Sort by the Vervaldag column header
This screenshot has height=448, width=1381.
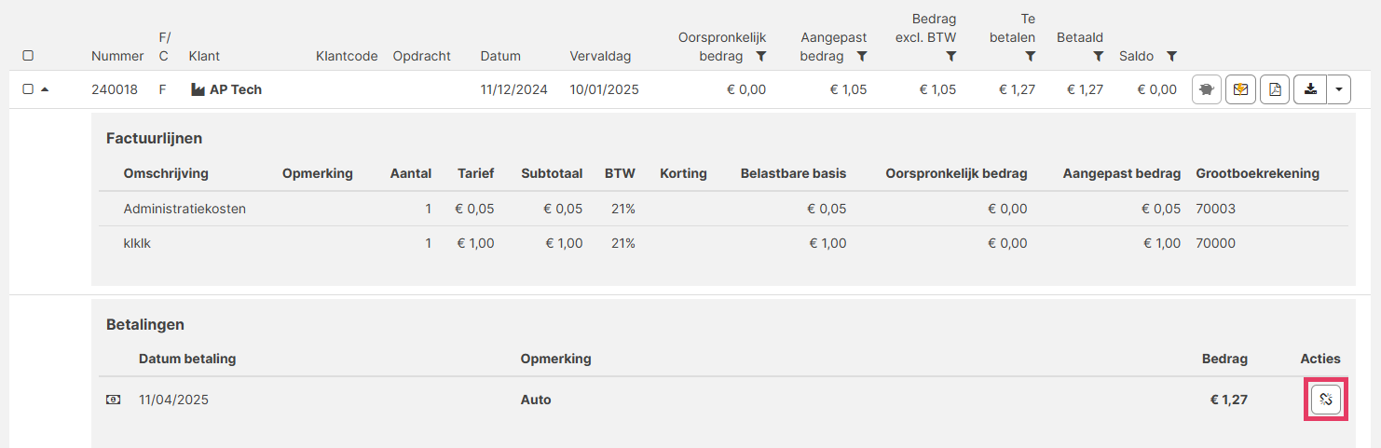[x=600, y=56]
